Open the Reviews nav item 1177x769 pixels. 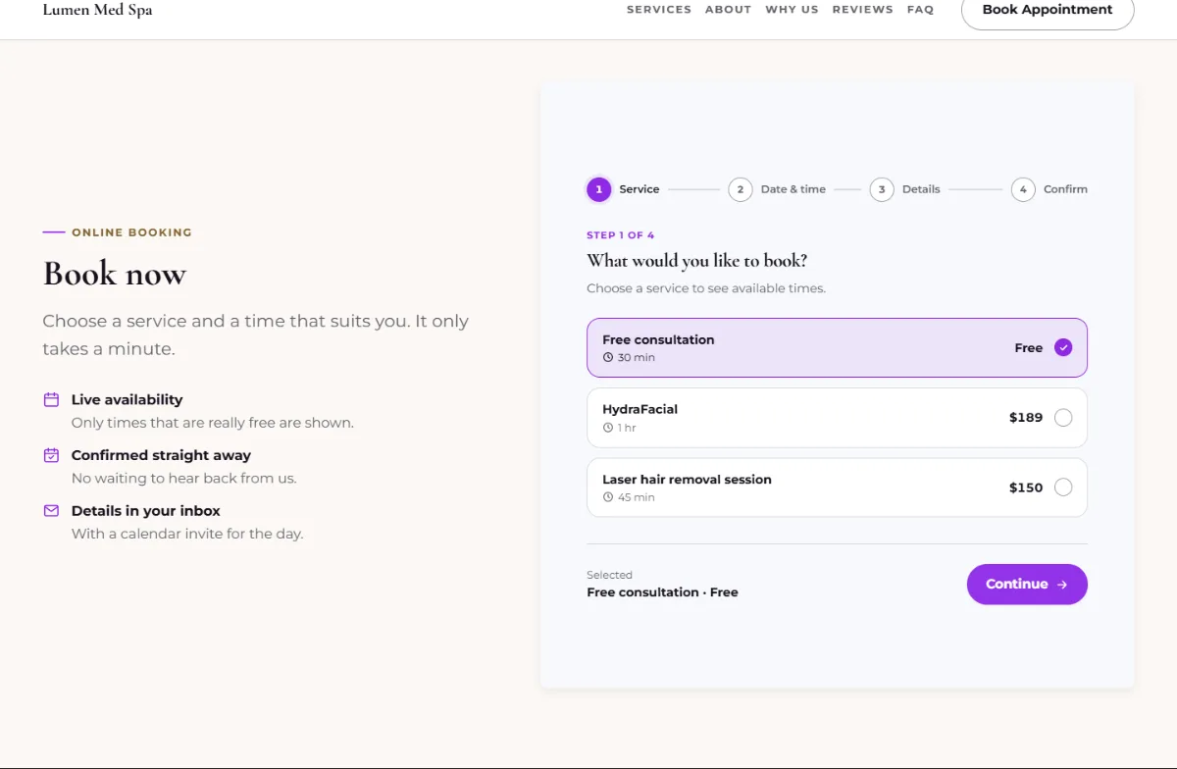[x=862, y=10]
